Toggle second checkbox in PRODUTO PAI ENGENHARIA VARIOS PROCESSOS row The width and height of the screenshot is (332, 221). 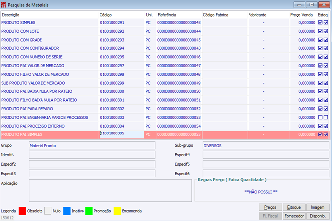click(x=326, y=117)
